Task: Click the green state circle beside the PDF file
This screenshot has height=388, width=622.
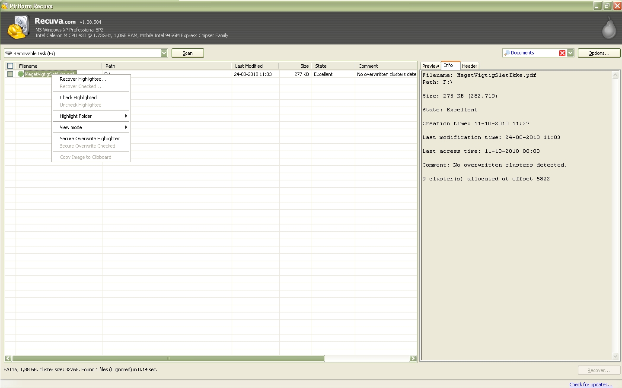Action: coord(21,74)
